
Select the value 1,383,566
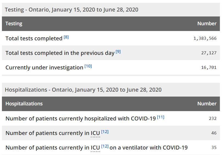coord(205,38)
